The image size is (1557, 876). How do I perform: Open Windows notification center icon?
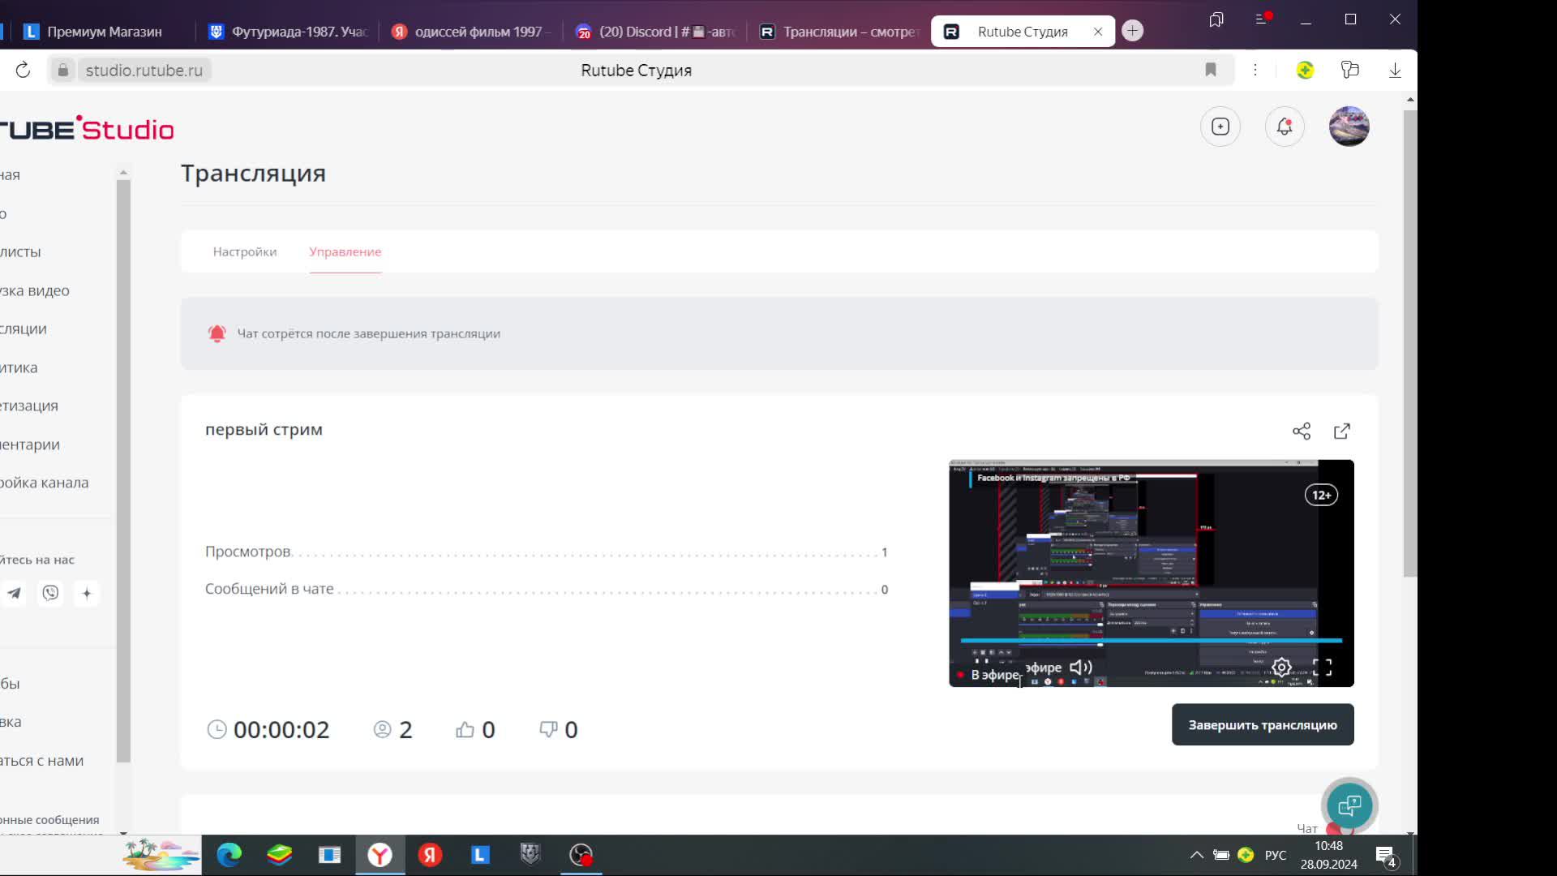(1385, 855)
